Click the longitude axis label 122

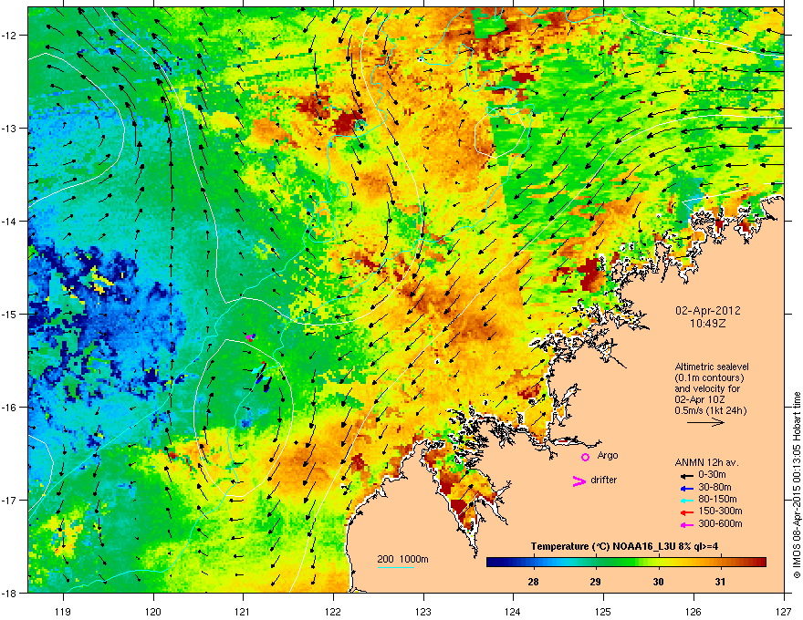333,611
